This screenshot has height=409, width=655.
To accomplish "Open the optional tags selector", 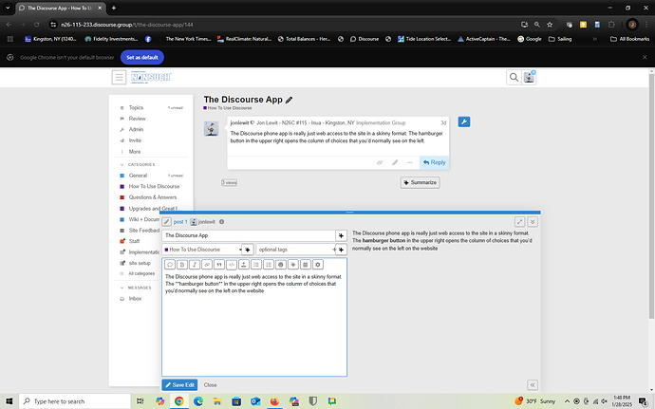I will 296,250.
